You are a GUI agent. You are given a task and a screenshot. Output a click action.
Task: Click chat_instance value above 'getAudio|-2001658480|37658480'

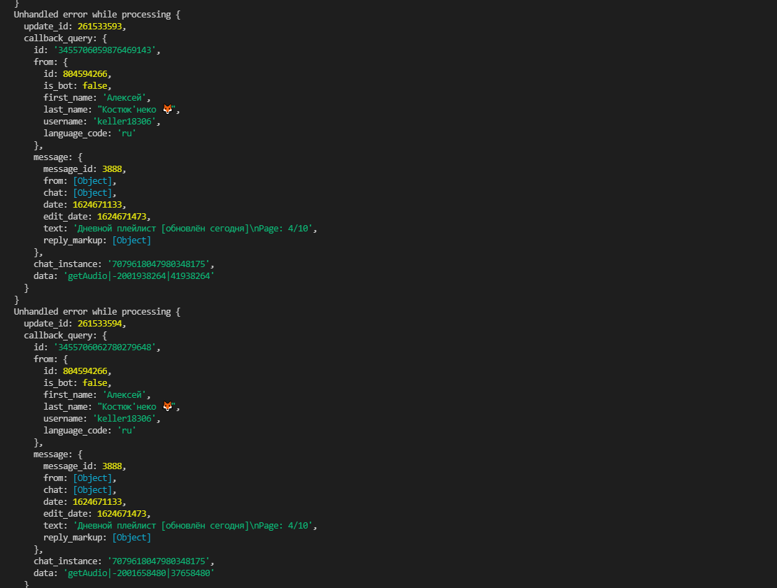(x=159, y=561)
